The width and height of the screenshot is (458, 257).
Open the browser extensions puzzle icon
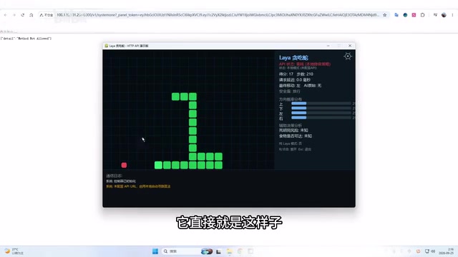[x=423, y=15]
